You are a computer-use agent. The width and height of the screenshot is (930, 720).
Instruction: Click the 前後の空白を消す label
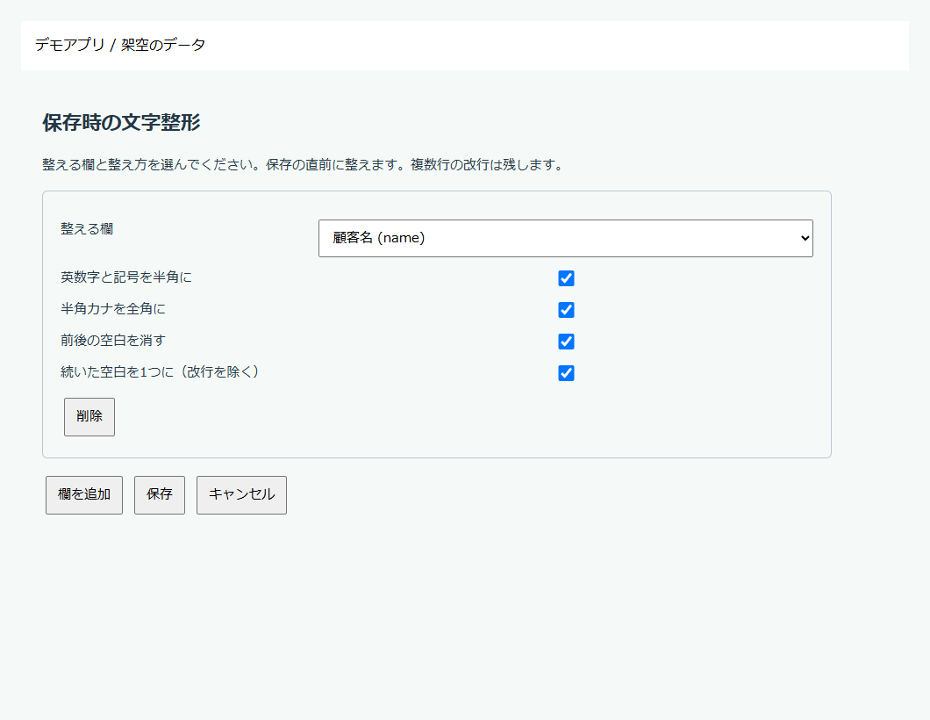(113, 340)
